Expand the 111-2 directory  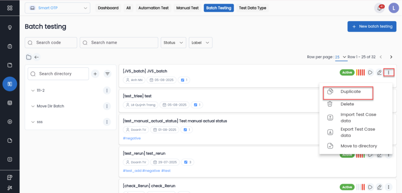click(33, 90)
